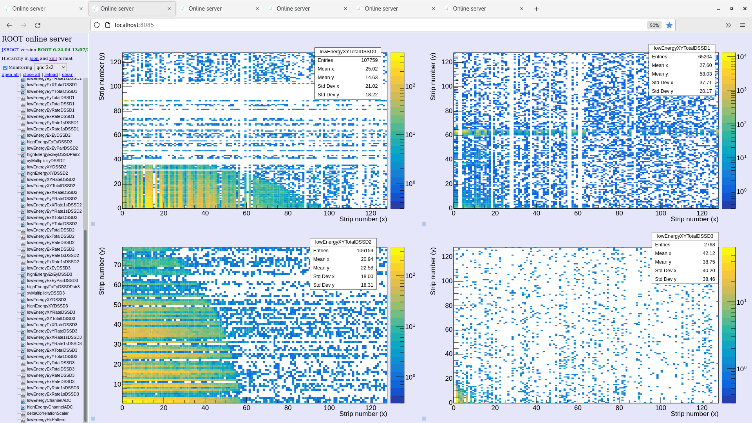Click the 1D histogram icon of lowEnergyEyTotalDSSD1
This screenshot has height=423, width=752.
coord(22,98)
